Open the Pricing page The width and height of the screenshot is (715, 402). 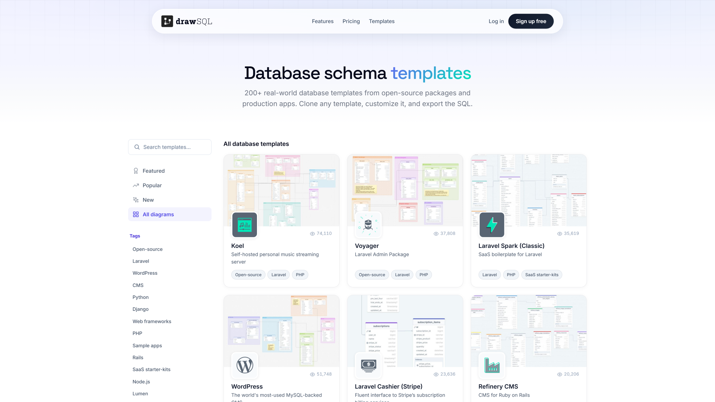tap(351, 21)
